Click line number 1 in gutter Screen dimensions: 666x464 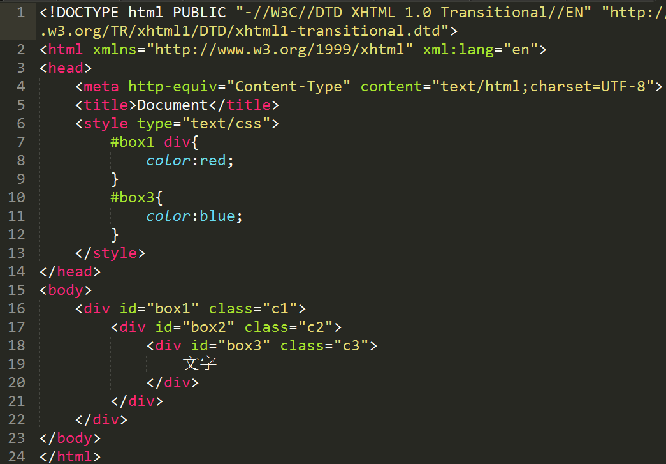(21, 12)
